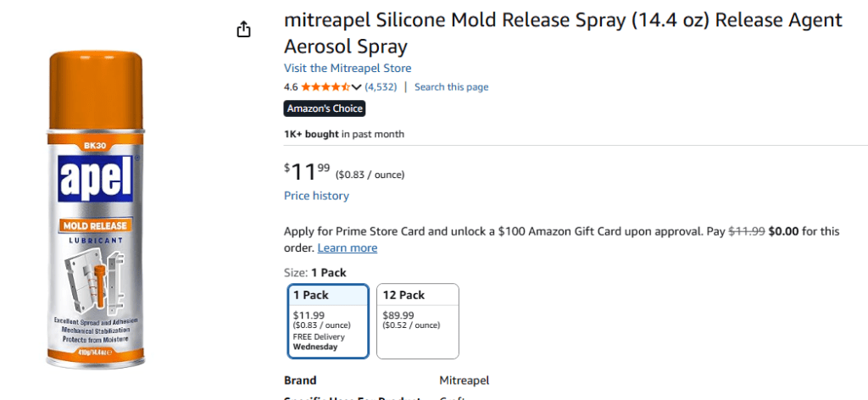
Task: Expand the rating breakdown chevron
Action: point(357,87)
